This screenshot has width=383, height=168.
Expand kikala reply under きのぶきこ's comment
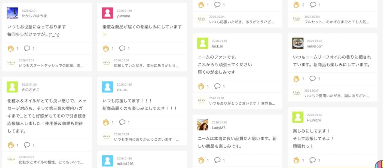click(50, 162)
